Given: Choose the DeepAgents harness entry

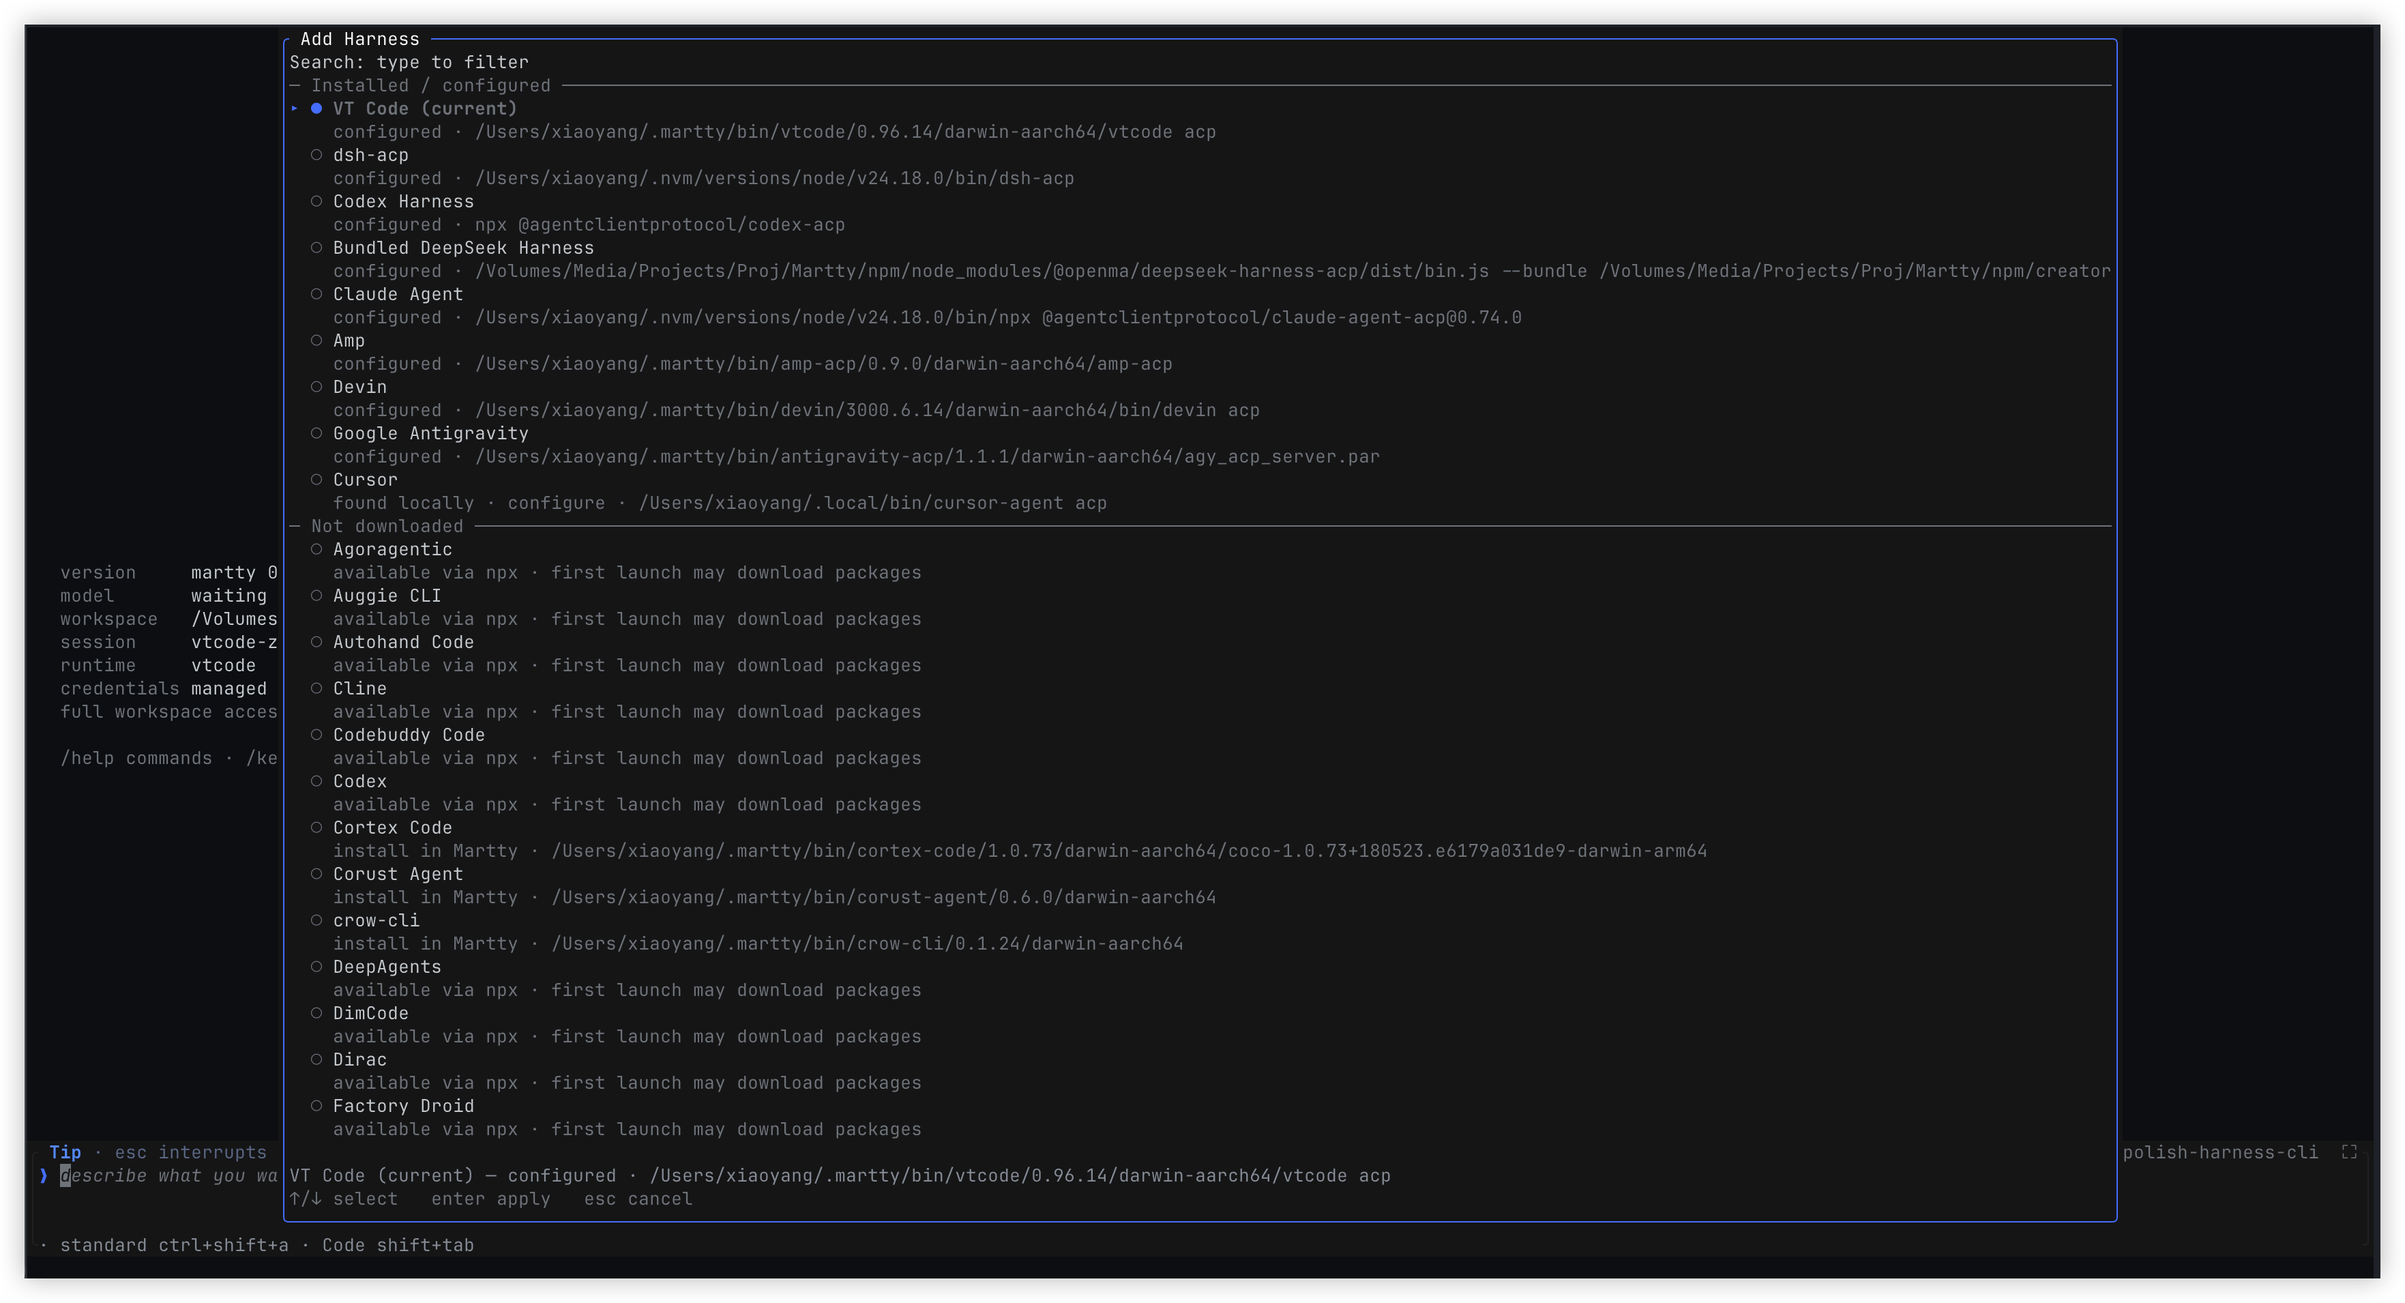Looking at the screenshot, I should point(387,967).
